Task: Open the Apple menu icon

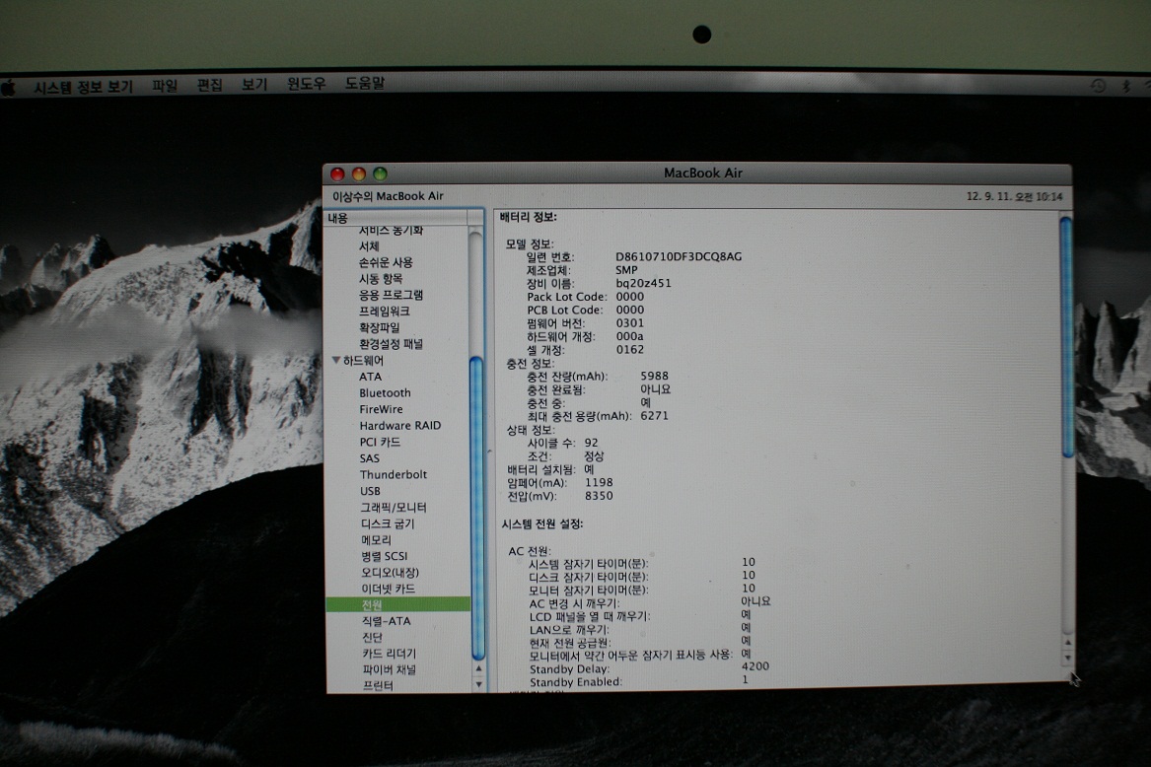Action: [x=9, y=88]
